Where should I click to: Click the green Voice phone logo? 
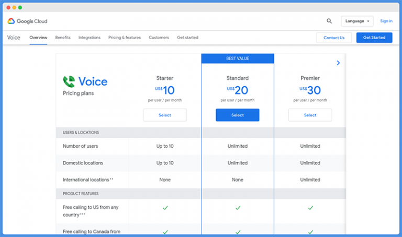69,81
